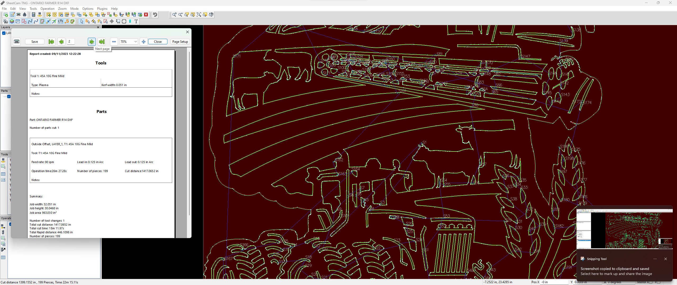Open the 70% zoom dropdown in preview

pos(128,42)
